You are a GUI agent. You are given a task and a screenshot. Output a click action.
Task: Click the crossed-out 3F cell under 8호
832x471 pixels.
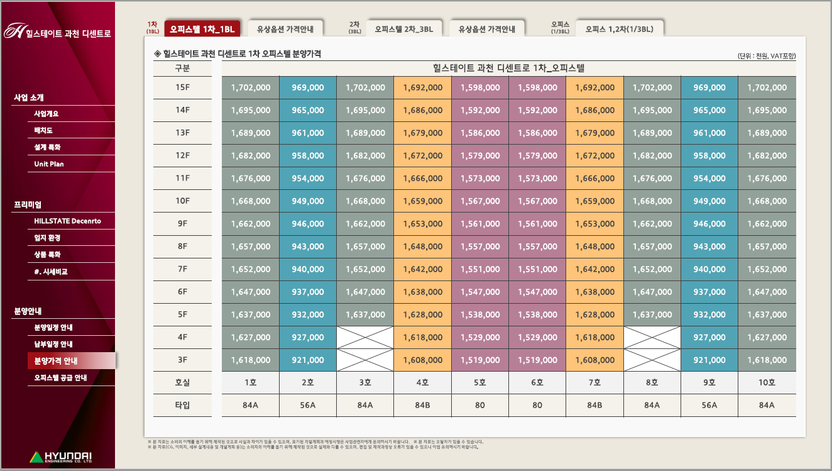point(652,360)
